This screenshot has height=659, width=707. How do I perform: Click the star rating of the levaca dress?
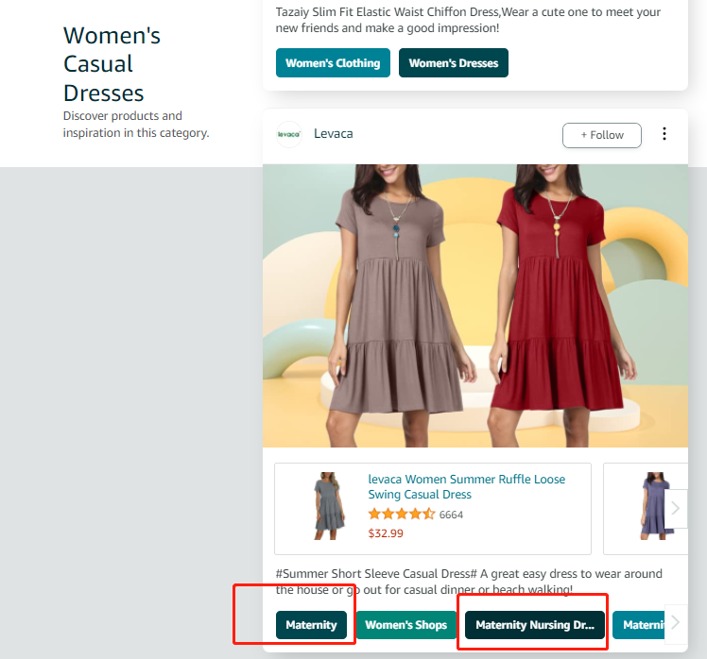(402, 514)
